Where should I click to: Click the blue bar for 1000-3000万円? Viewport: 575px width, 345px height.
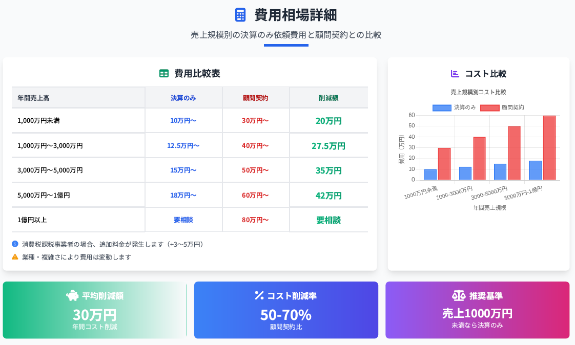tap(465, 173)
